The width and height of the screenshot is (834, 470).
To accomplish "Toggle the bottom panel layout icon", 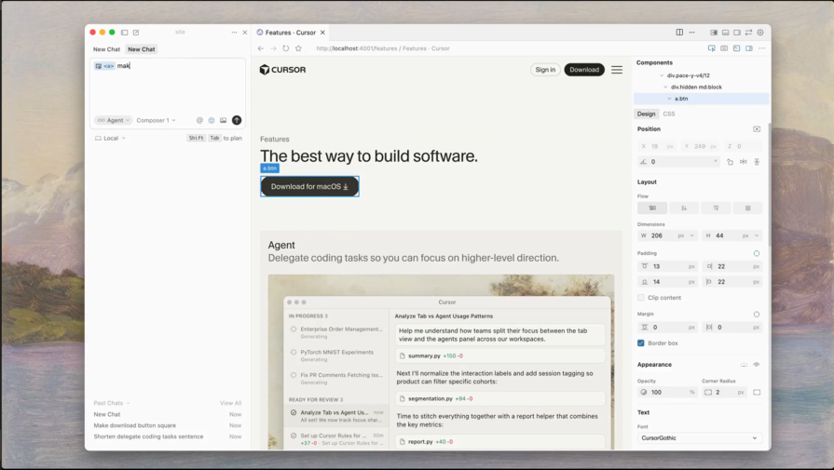I will [726, 33].
